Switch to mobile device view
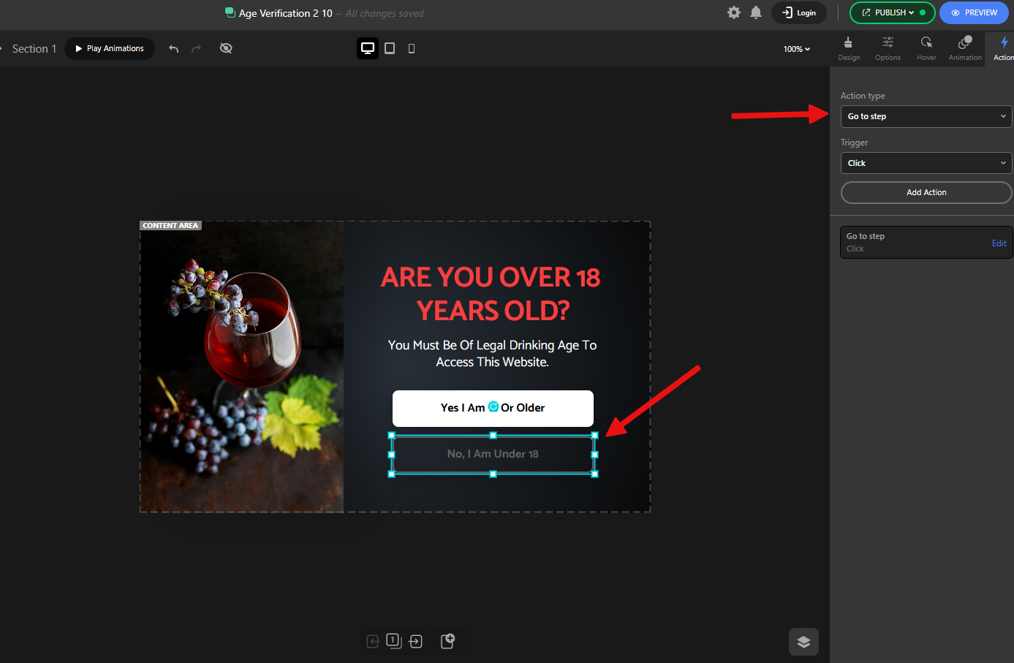This screenshot has width=1014, height=663. pos(412,48)
